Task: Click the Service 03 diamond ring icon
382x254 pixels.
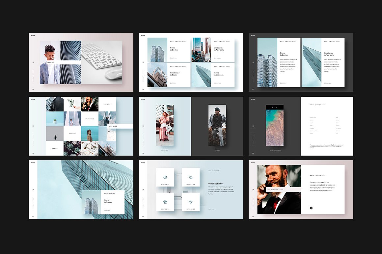Action: point(165,202)
